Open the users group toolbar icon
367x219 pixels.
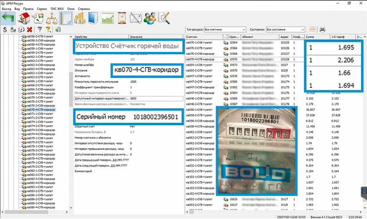click(x=150, y=18)
